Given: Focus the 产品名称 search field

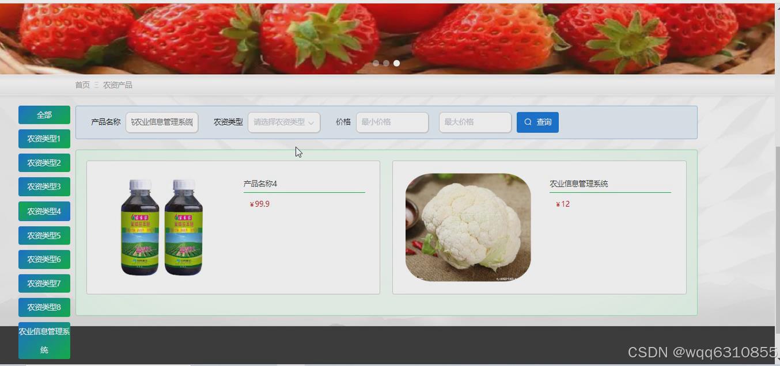Looking at the screenshot, I should pyautogui.click(x=162, y=122).
